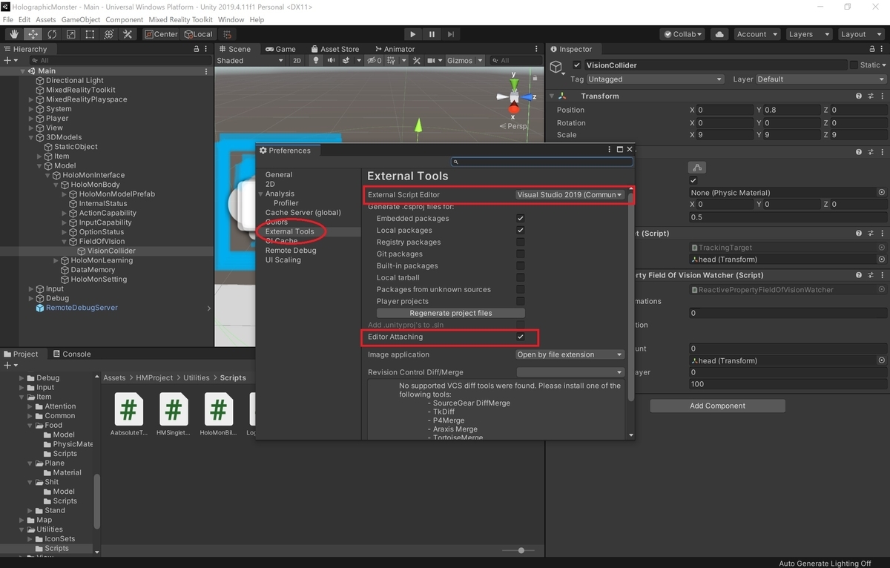
Task: Open the Mixed Reality Toolkit menu
Action: (180, 19)
